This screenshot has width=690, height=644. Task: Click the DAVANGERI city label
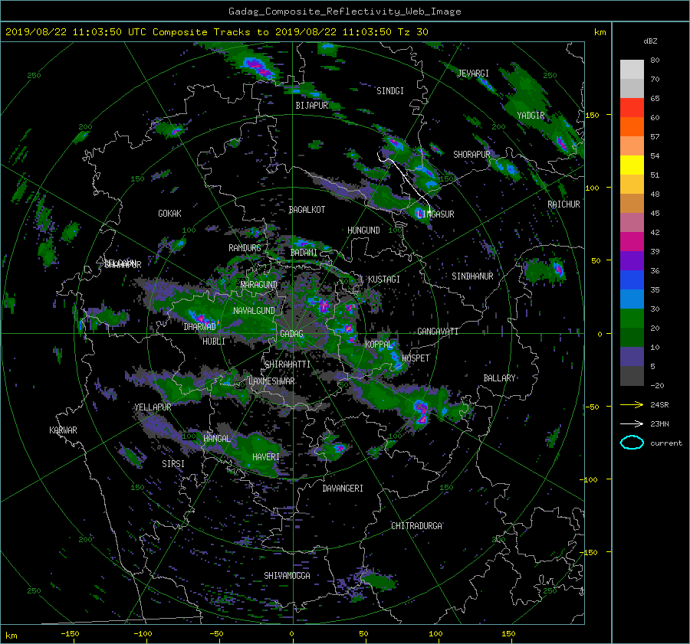click(x=343, y=489)
